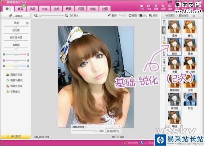This screenshot has width=204, height=146.
Task: Adjust the 清晰度 sharpness slider
Action: (x=16, y=48)
